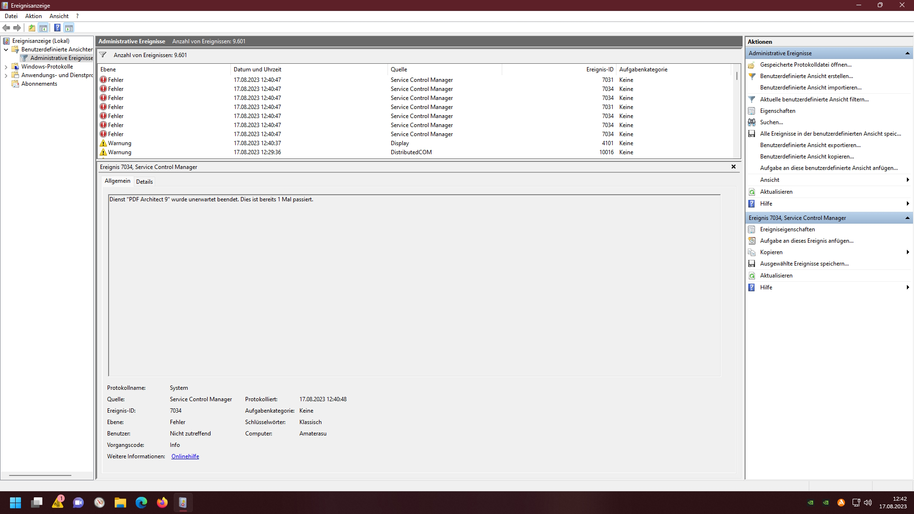This screenshot has height=514, width=914.
Task: Expand Anwendungs- und Dienstprotokolle node
Action: pyautogui.click(x=6, y=76)
